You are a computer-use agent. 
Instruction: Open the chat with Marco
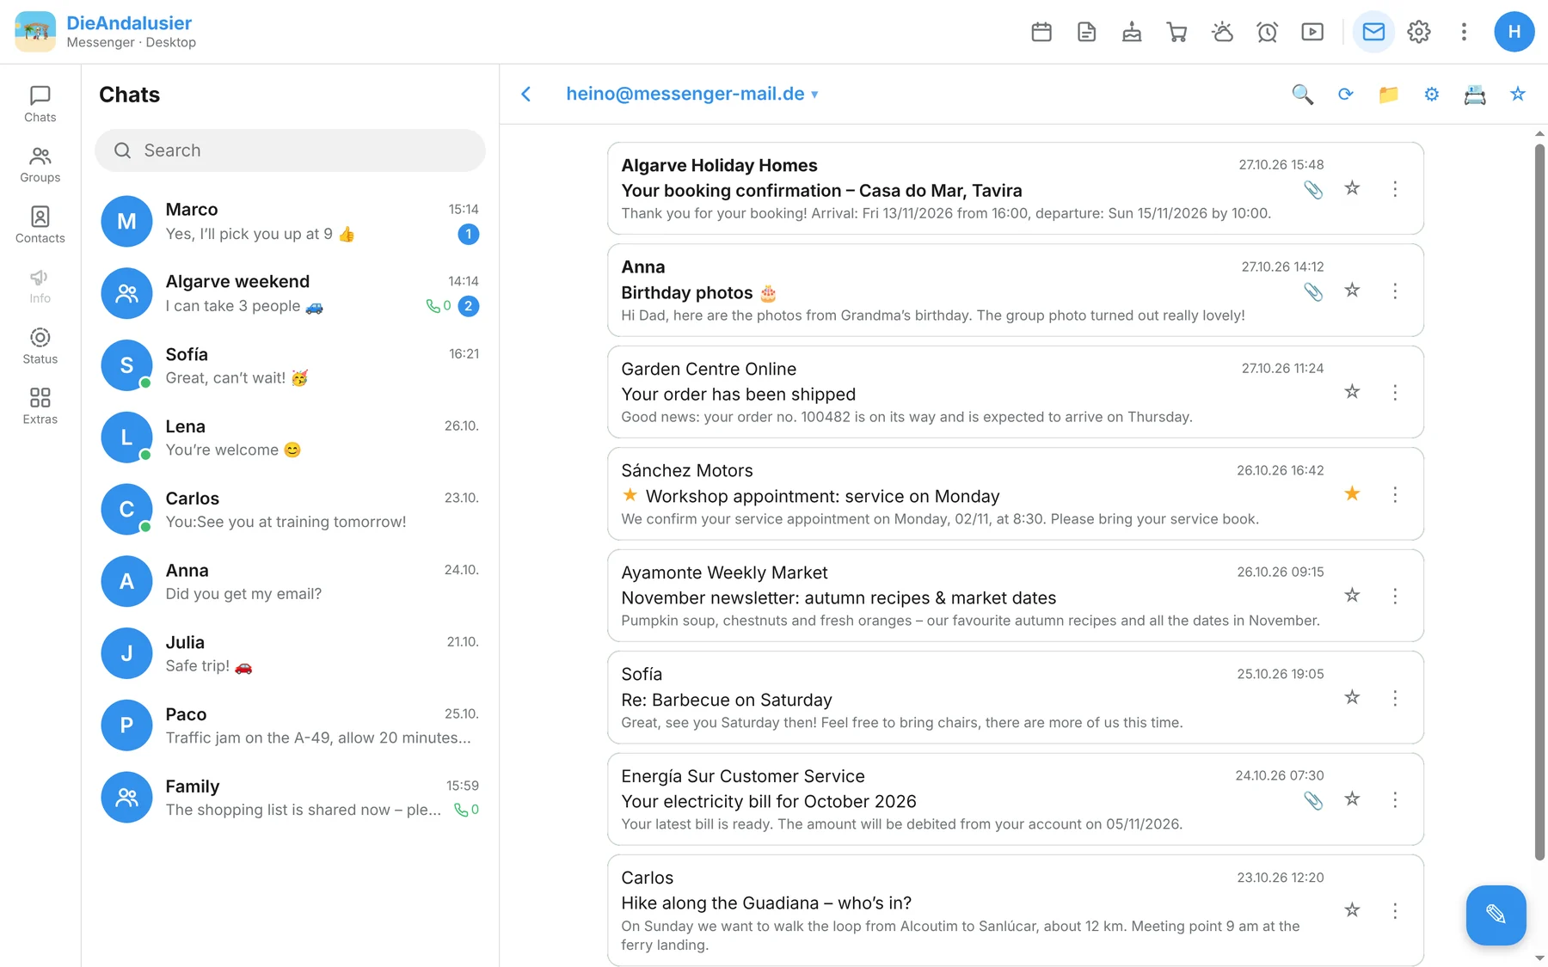[290, 222]
